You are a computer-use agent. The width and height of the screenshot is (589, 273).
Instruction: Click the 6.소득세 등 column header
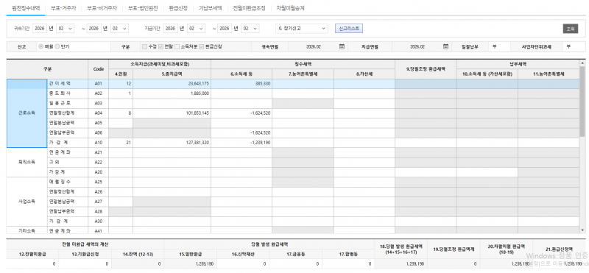tap(241, 74)
